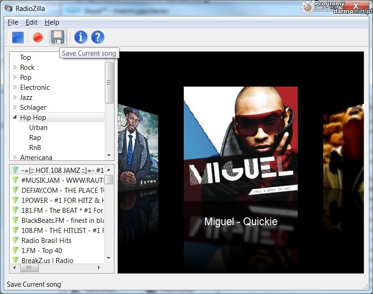Open the Edit menu

point(31,22)
